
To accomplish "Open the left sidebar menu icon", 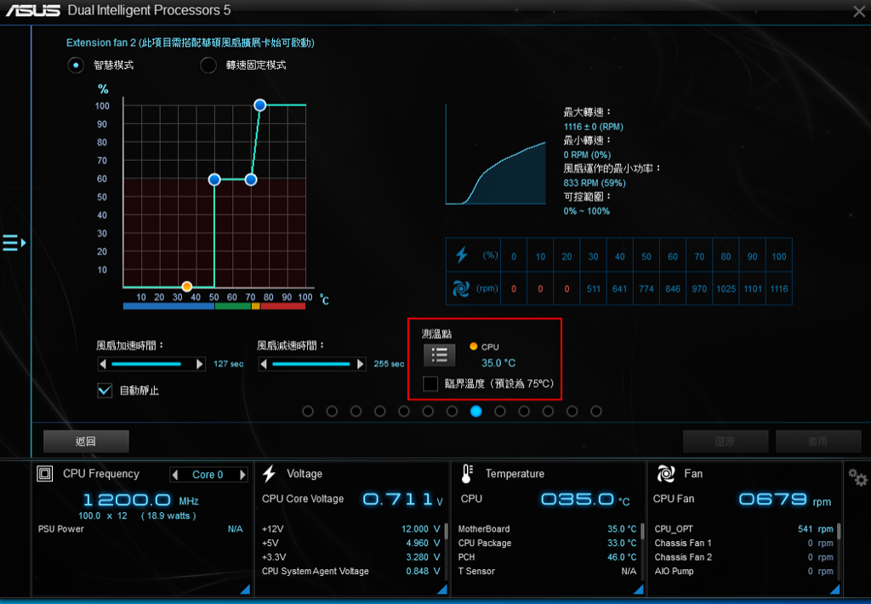I will [14, 243].
